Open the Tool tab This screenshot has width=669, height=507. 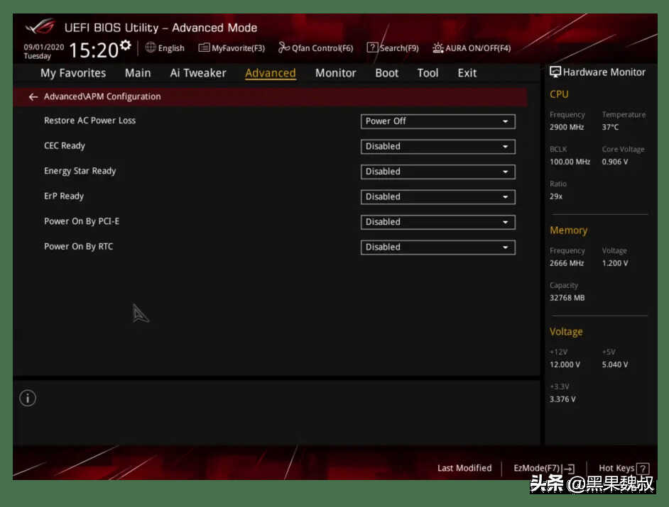coord(428,73)
